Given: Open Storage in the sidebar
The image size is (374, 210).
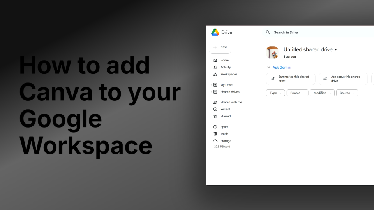Looking at the screenshot, I should pyautogui.click(x=226, y=141).
